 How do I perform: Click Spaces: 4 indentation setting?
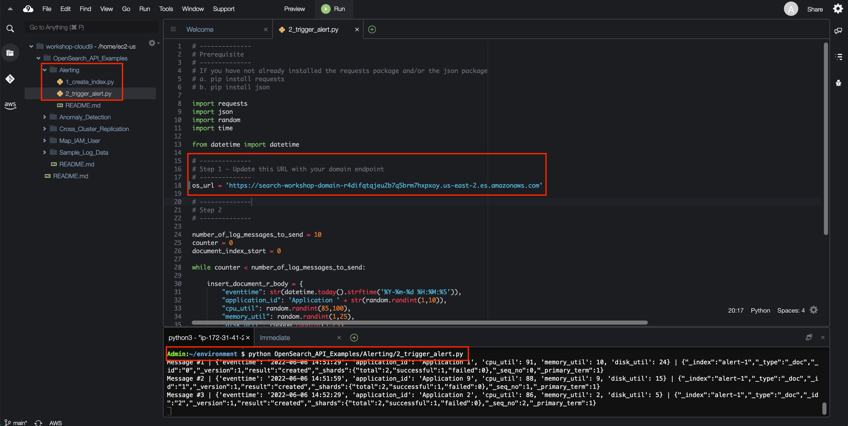pyautogui.click(x=791, y=310)
